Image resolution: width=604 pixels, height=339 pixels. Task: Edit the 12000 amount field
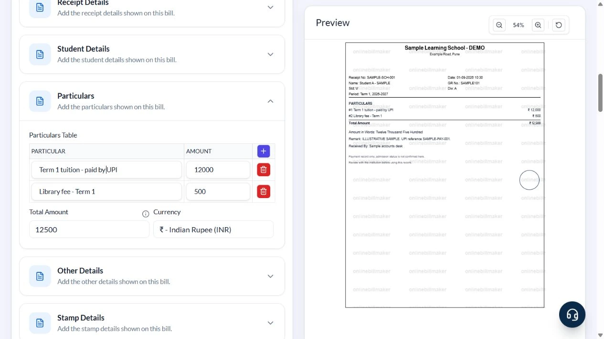coord(218,169)
